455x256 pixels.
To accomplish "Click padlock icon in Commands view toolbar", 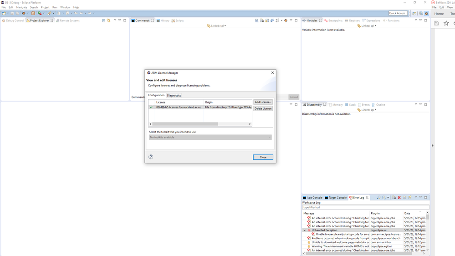I will click(x=267, y=20).
